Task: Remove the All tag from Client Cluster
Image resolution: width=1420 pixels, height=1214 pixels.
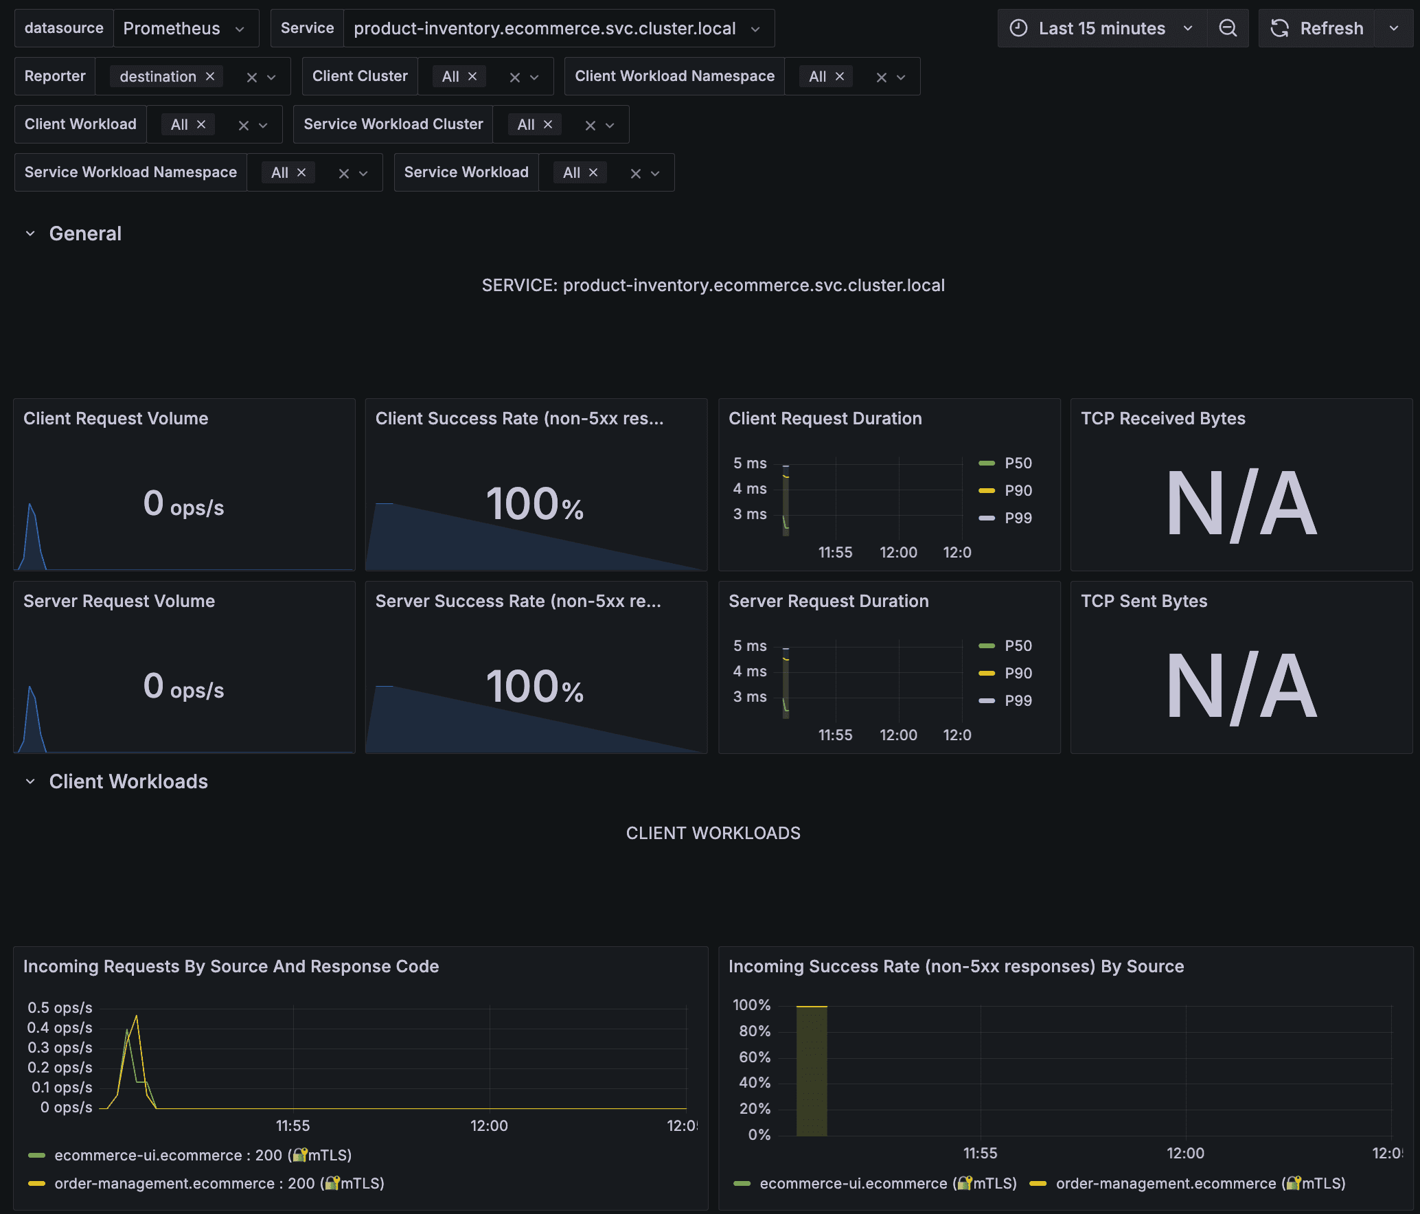Action: [x=472, y=76]
